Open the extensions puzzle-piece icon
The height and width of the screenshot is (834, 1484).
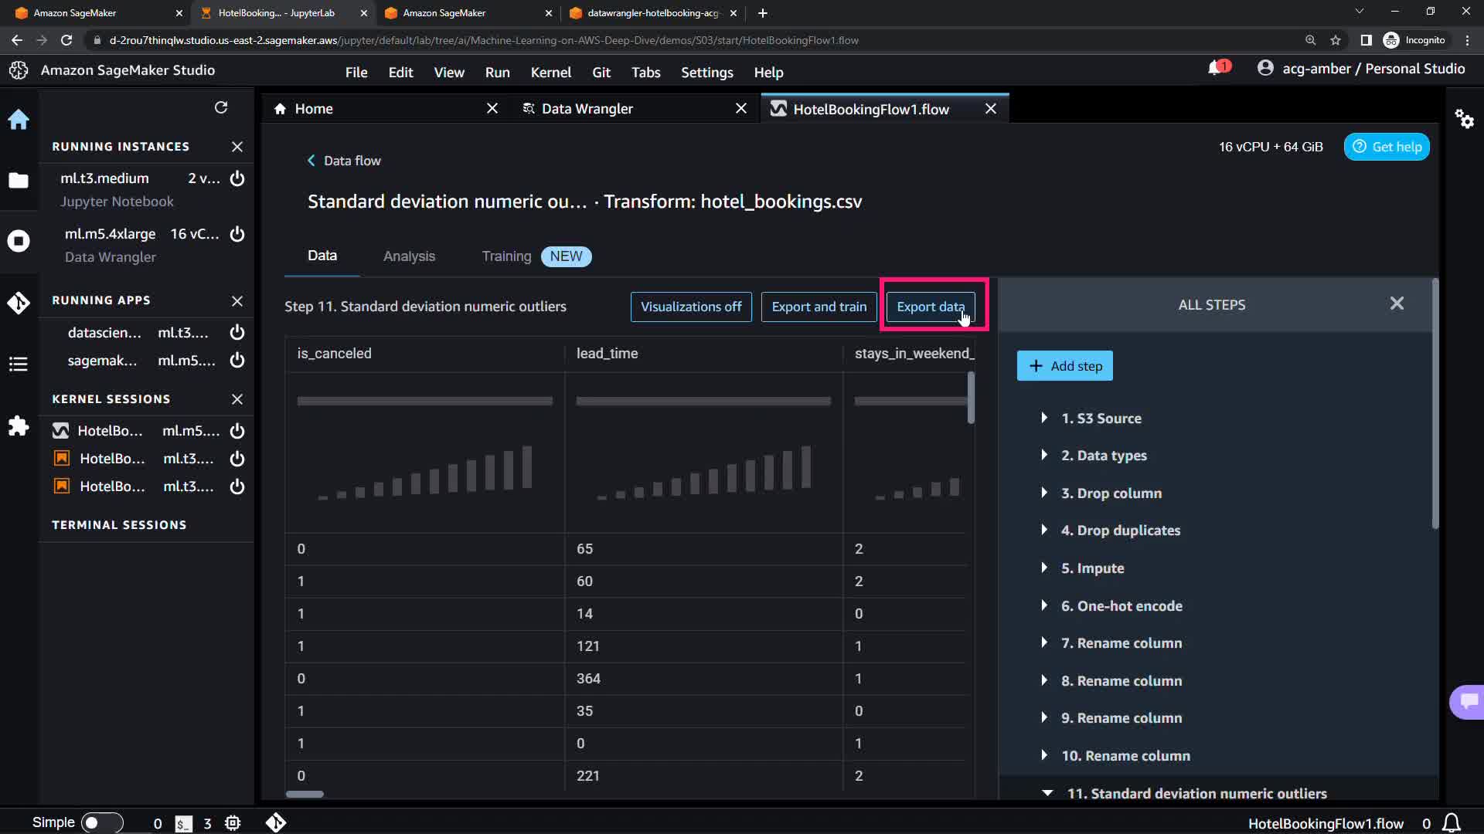19,426
